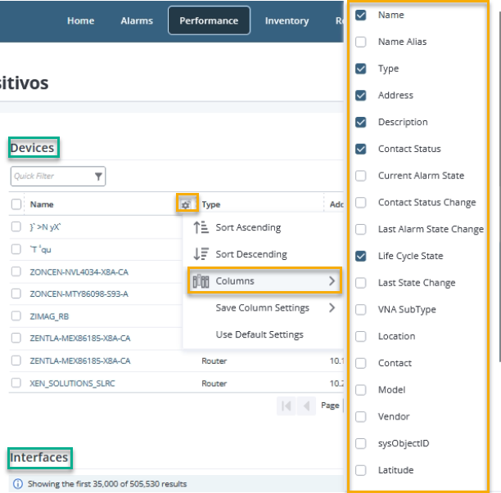Click the Devices section heading
This screenshot has width=501, height=493.
(x=32, y=148)
